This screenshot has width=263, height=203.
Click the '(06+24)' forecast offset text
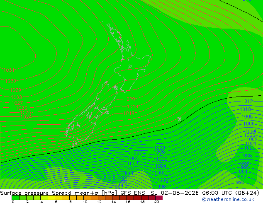point(247,193)
